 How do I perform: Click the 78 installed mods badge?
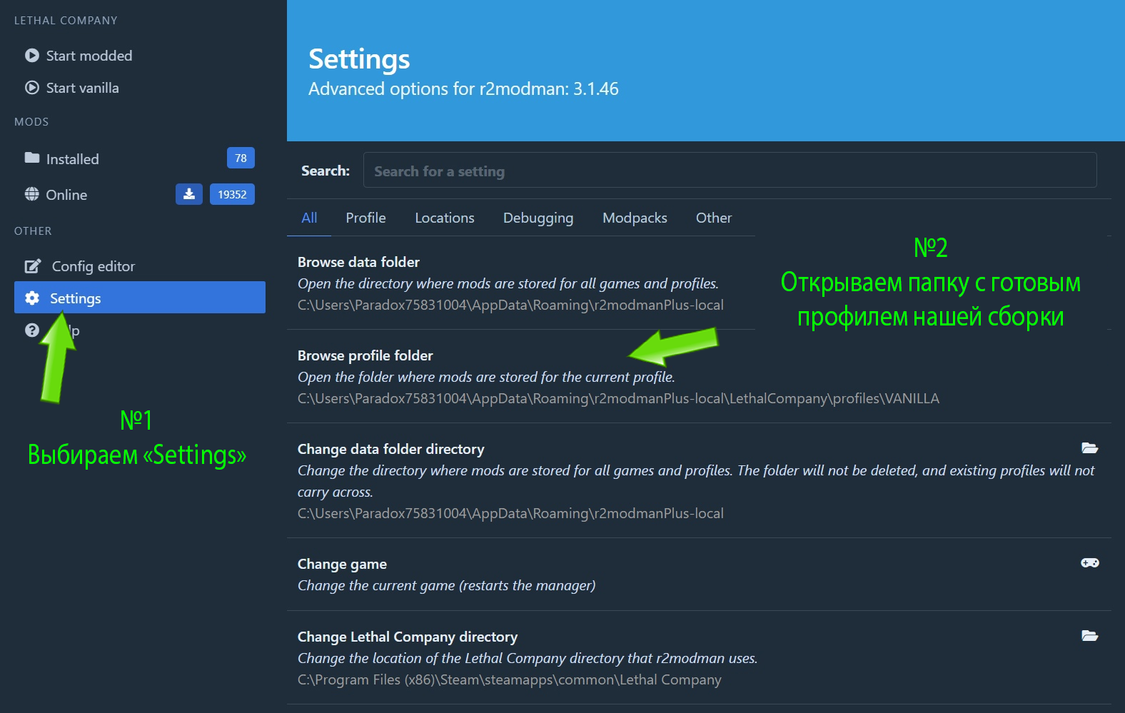(241, 158)
